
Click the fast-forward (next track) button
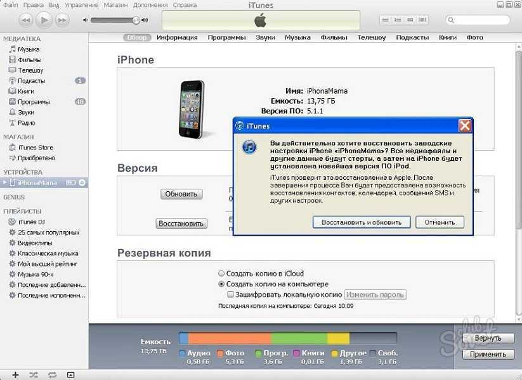[63, 20]
